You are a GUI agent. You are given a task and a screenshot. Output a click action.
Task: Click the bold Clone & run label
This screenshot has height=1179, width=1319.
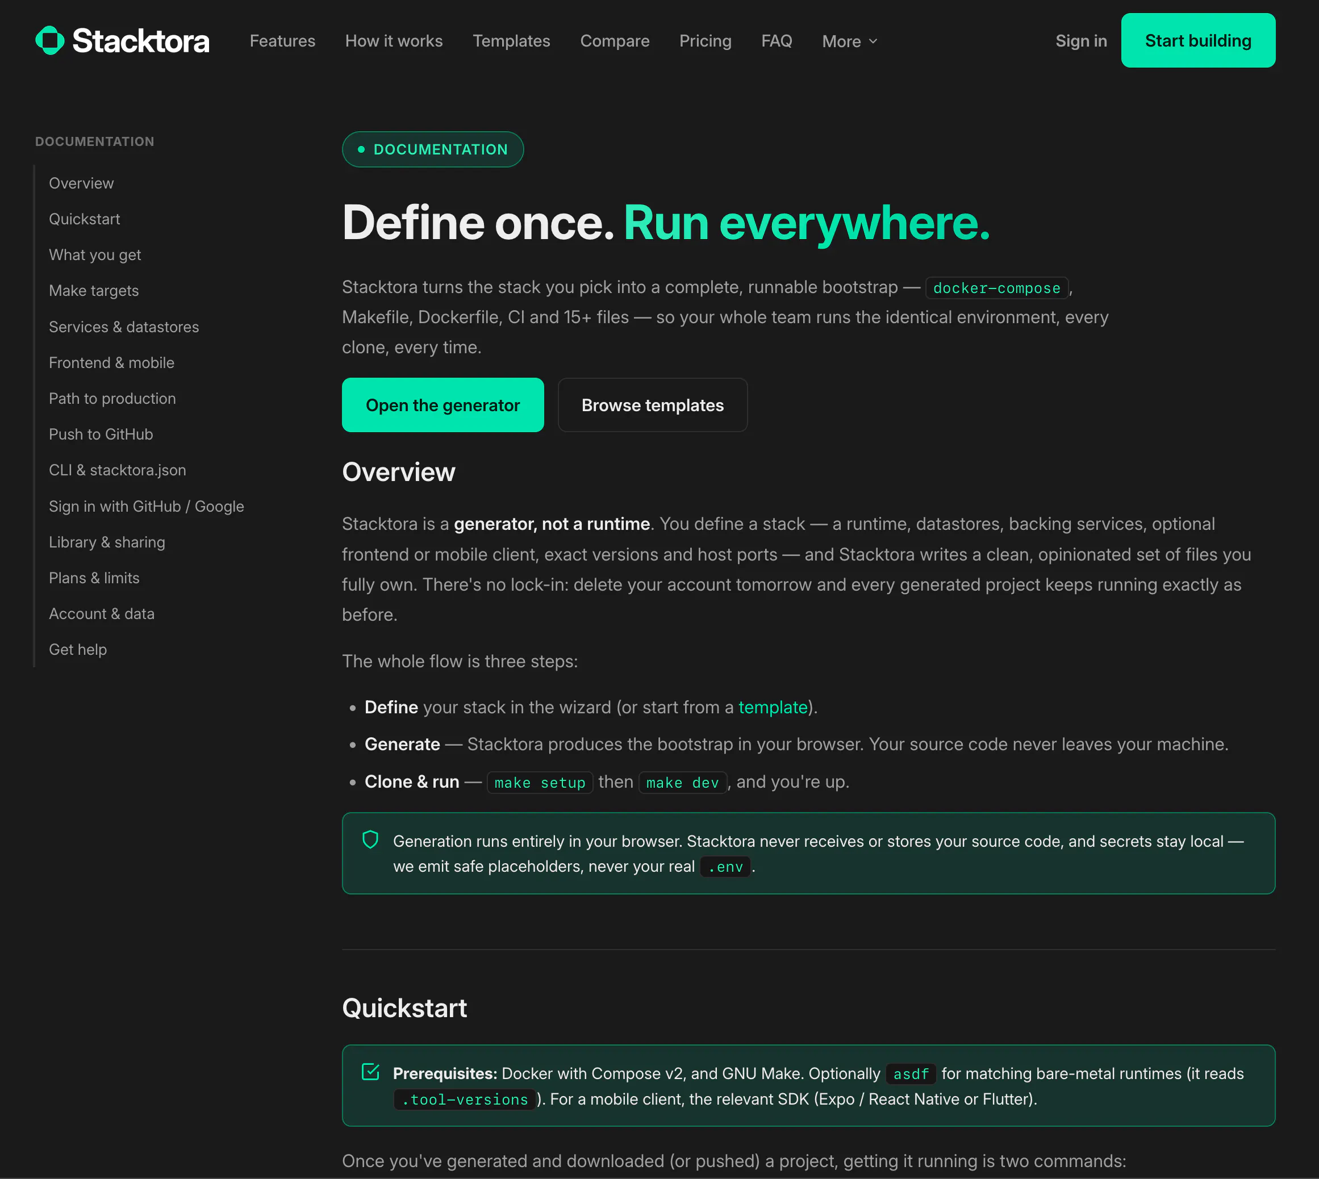coord(412,782)
